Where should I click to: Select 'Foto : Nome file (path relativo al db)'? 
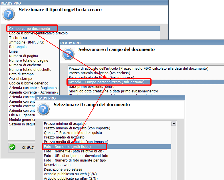tap(74, 151)
